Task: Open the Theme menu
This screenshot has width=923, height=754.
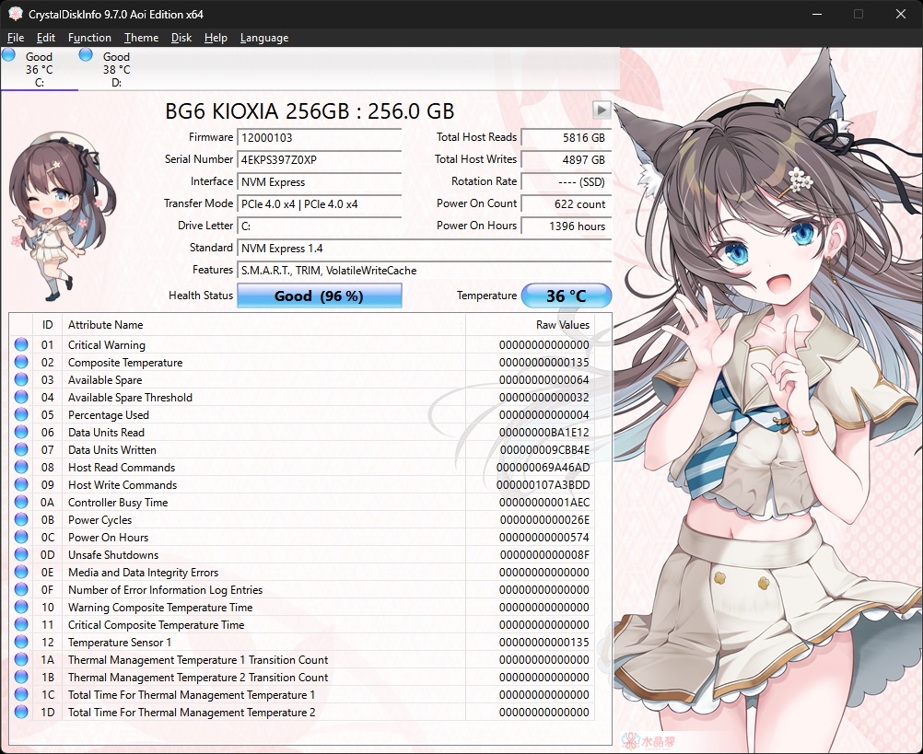Action: (141, 38)
